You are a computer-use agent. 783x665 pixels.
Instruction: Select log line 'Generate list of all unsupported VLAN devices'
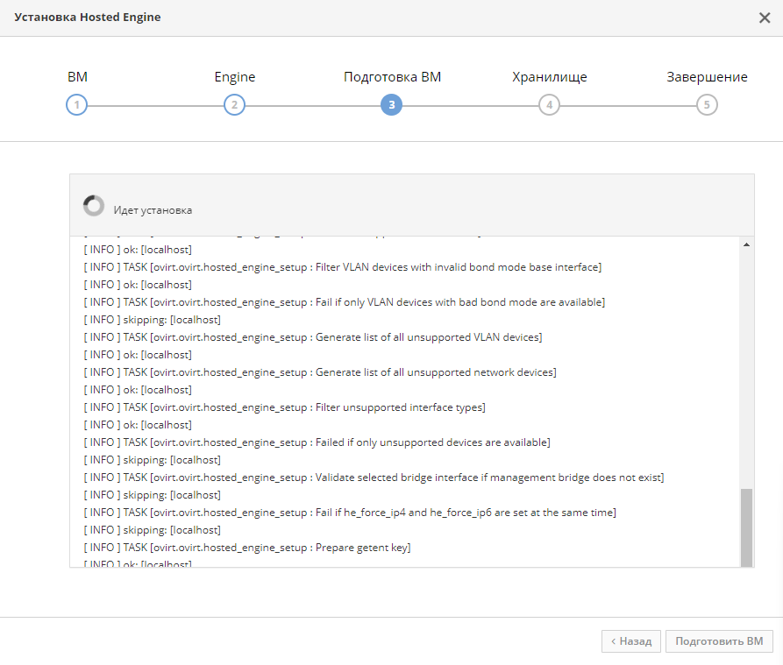click(x=313, y=337)
